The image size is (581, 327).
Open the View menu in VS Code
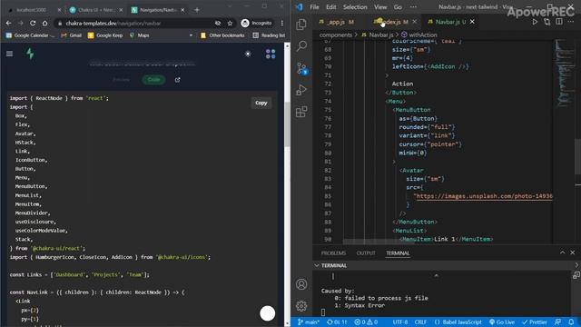tap(380, 6)
